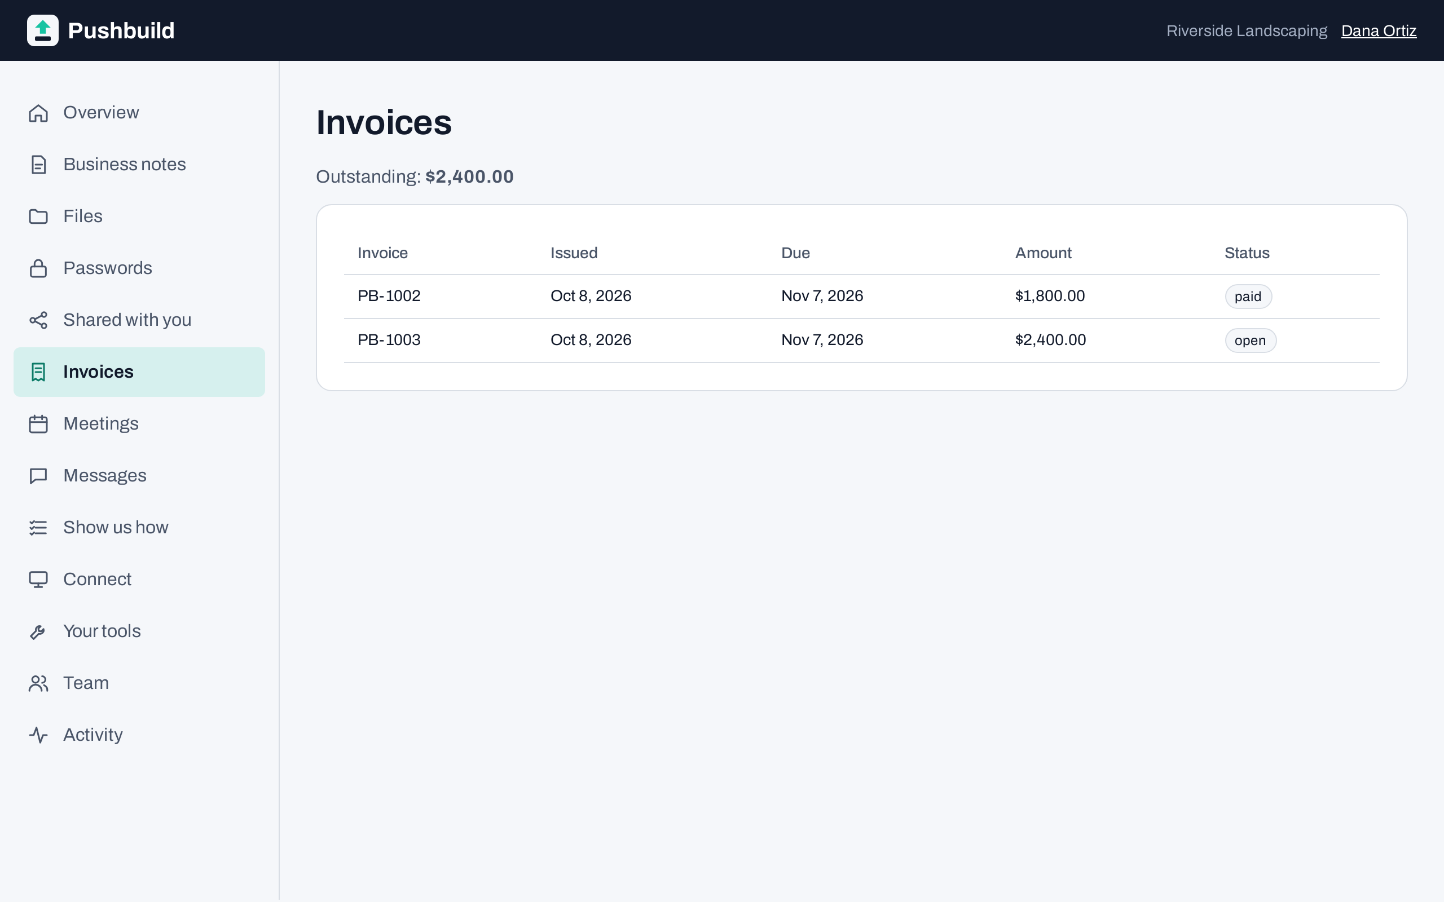Open Messages from sidebar
This screenshot has height=902, width=1444.
pos(139,476)
